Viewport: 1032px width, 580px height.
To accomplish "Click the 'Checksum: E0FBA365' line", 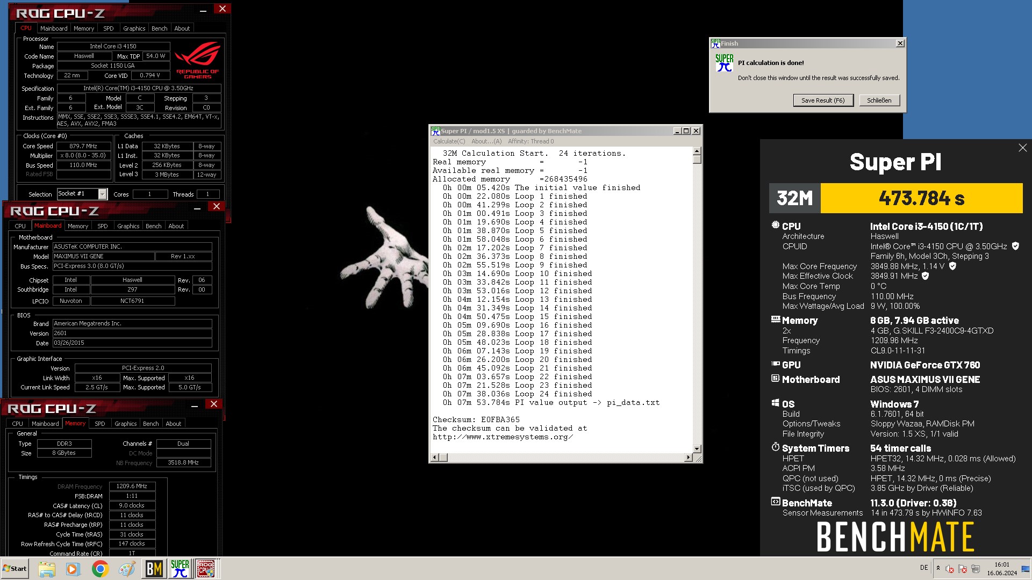I will [476, 419].
